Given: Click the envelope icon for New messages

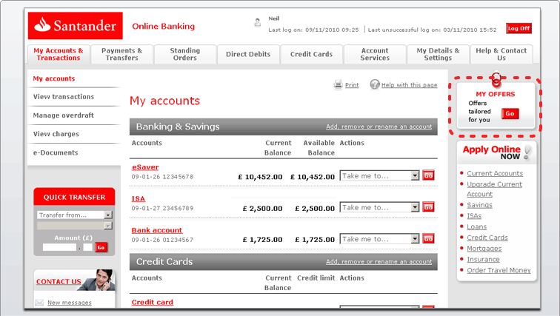Looking at the screenshot, I should click(x=39, y=303).
